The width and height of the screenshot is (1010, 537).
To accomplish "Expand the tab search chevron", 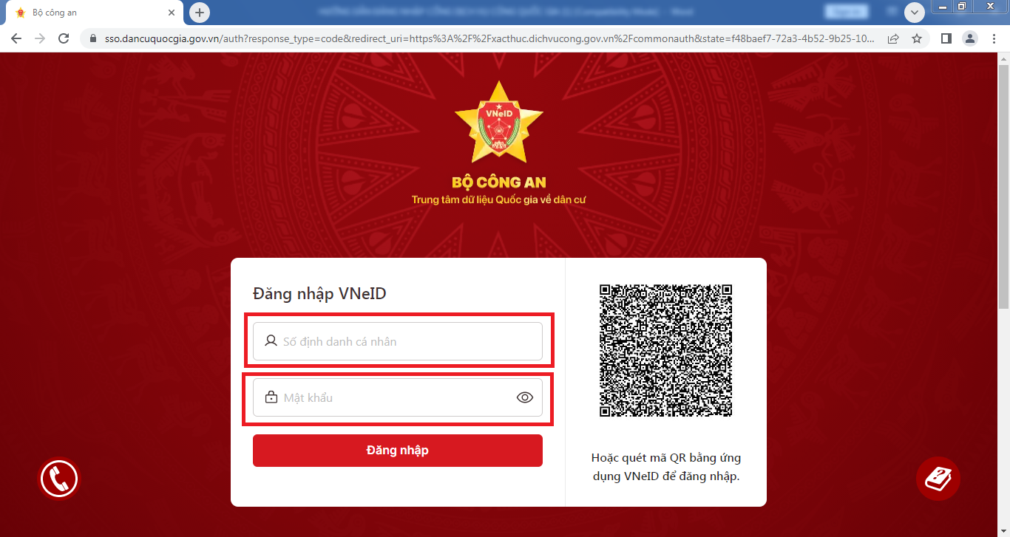I will pyautogui.click(x=915, y=13).
